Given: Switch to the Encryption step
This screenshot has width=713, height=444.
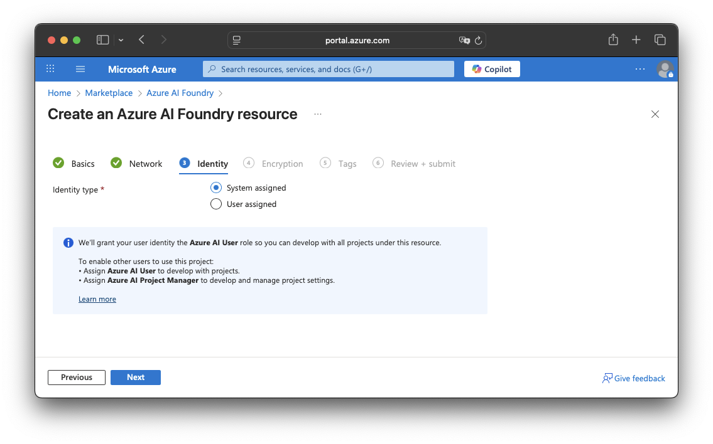Looking at the screenshot, I should point(273,164).
